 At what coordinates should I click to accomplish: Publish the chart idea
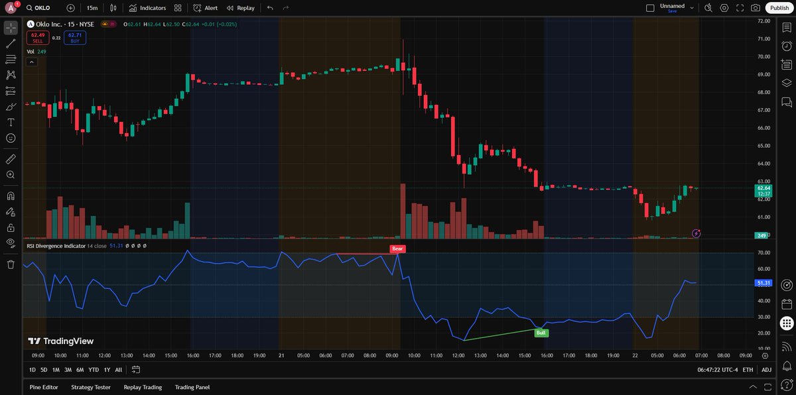click(x=779, y=8)
